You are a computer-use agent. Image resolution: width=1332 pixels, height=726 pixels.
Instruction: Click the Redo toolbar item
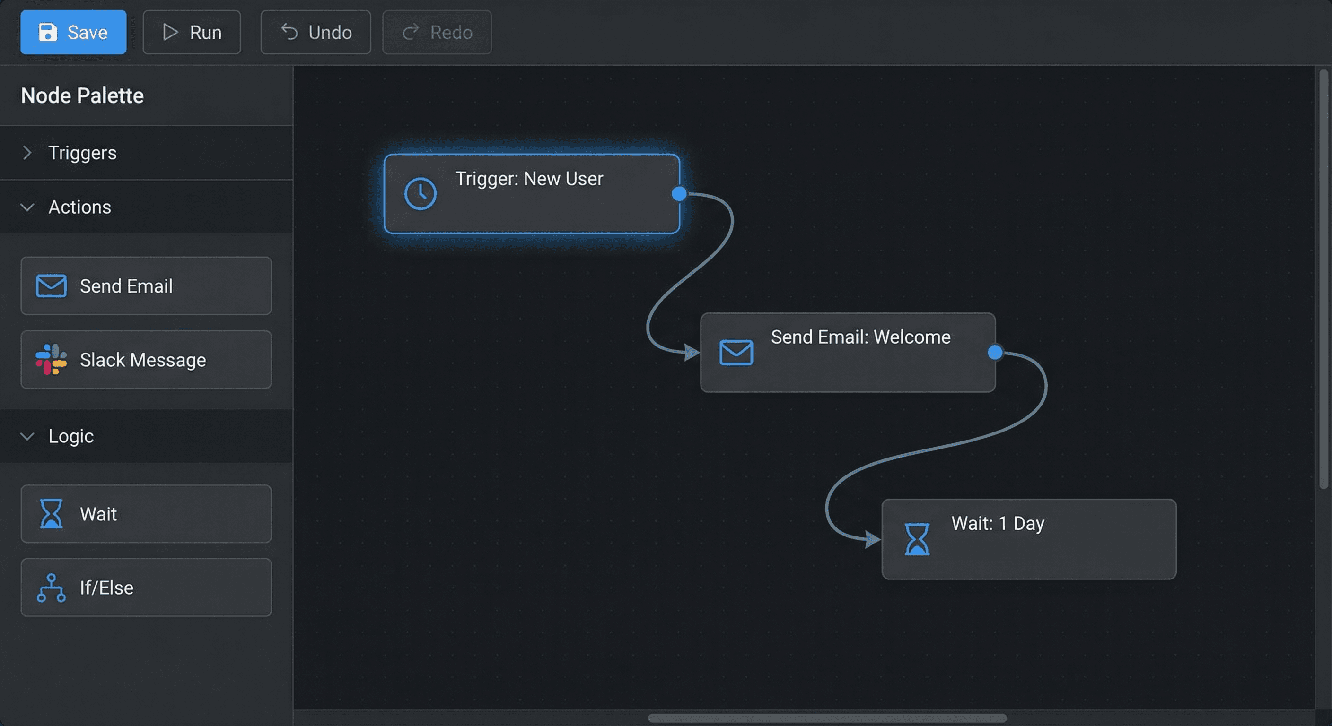[437, 32]
